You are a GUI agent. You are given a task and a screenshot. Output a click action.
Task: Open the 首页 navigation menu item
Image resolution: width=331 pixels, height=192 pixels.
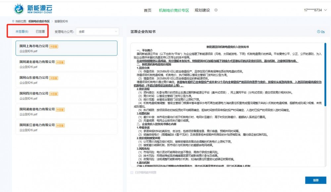[x=148, y=10]
